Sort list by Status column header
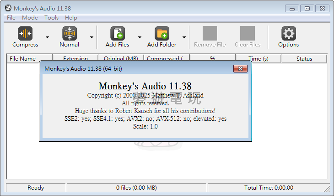This screenshot has height=196, width=334. 304,58
